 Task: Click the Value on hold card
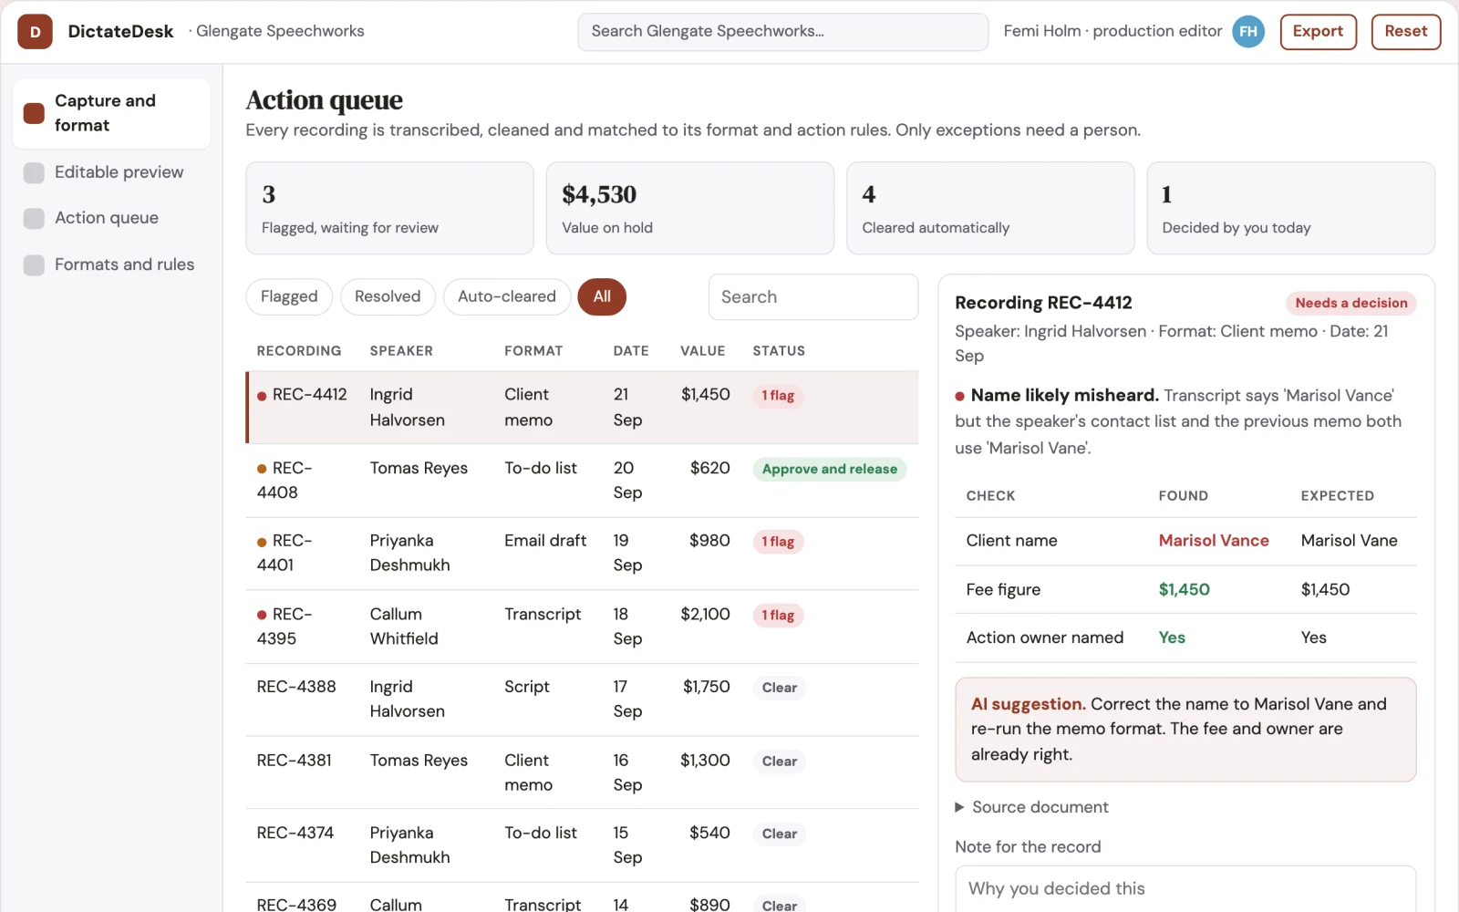pos(689,208)
